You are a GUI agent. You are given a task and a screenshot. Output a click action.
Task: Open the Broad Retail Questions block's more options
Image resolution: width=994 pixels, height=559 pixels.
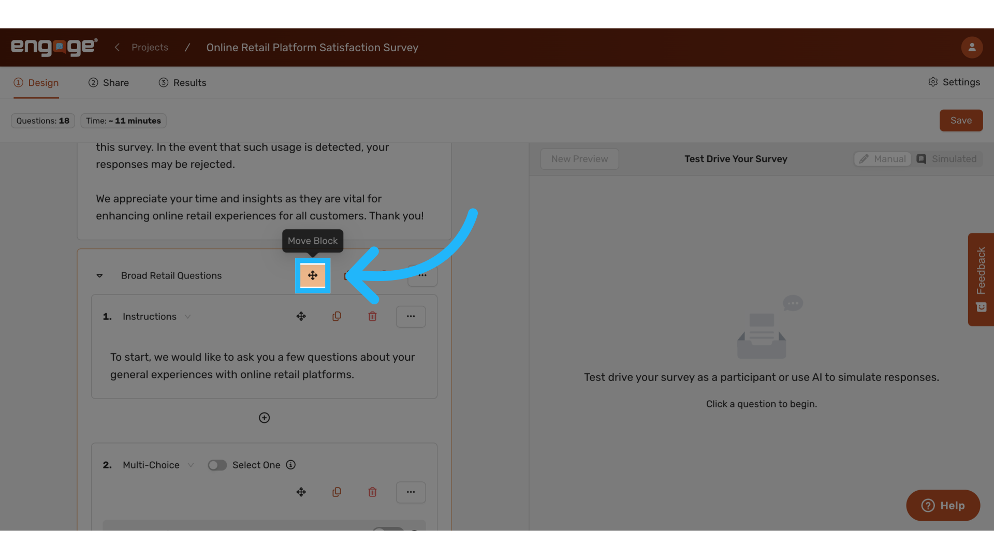point(422,275)
